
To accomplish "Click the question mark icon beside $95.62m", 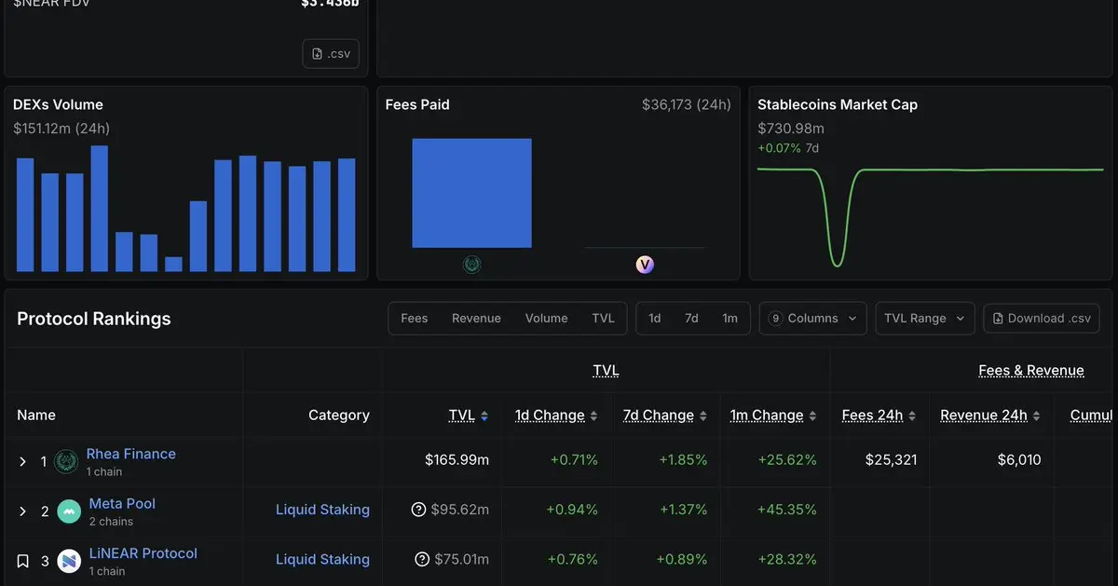I will tap(418, 510).
